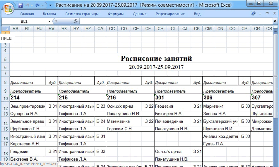Expand the formula bar with double chevron
This screenshot has height=167, width=279.
(x=275, y=21)
